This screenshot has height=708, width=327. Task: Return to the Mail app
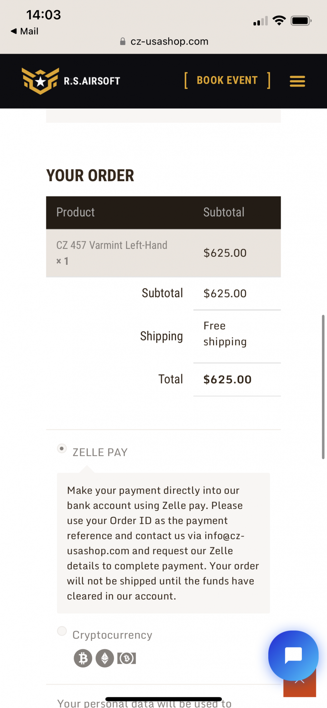coord(25,31)
